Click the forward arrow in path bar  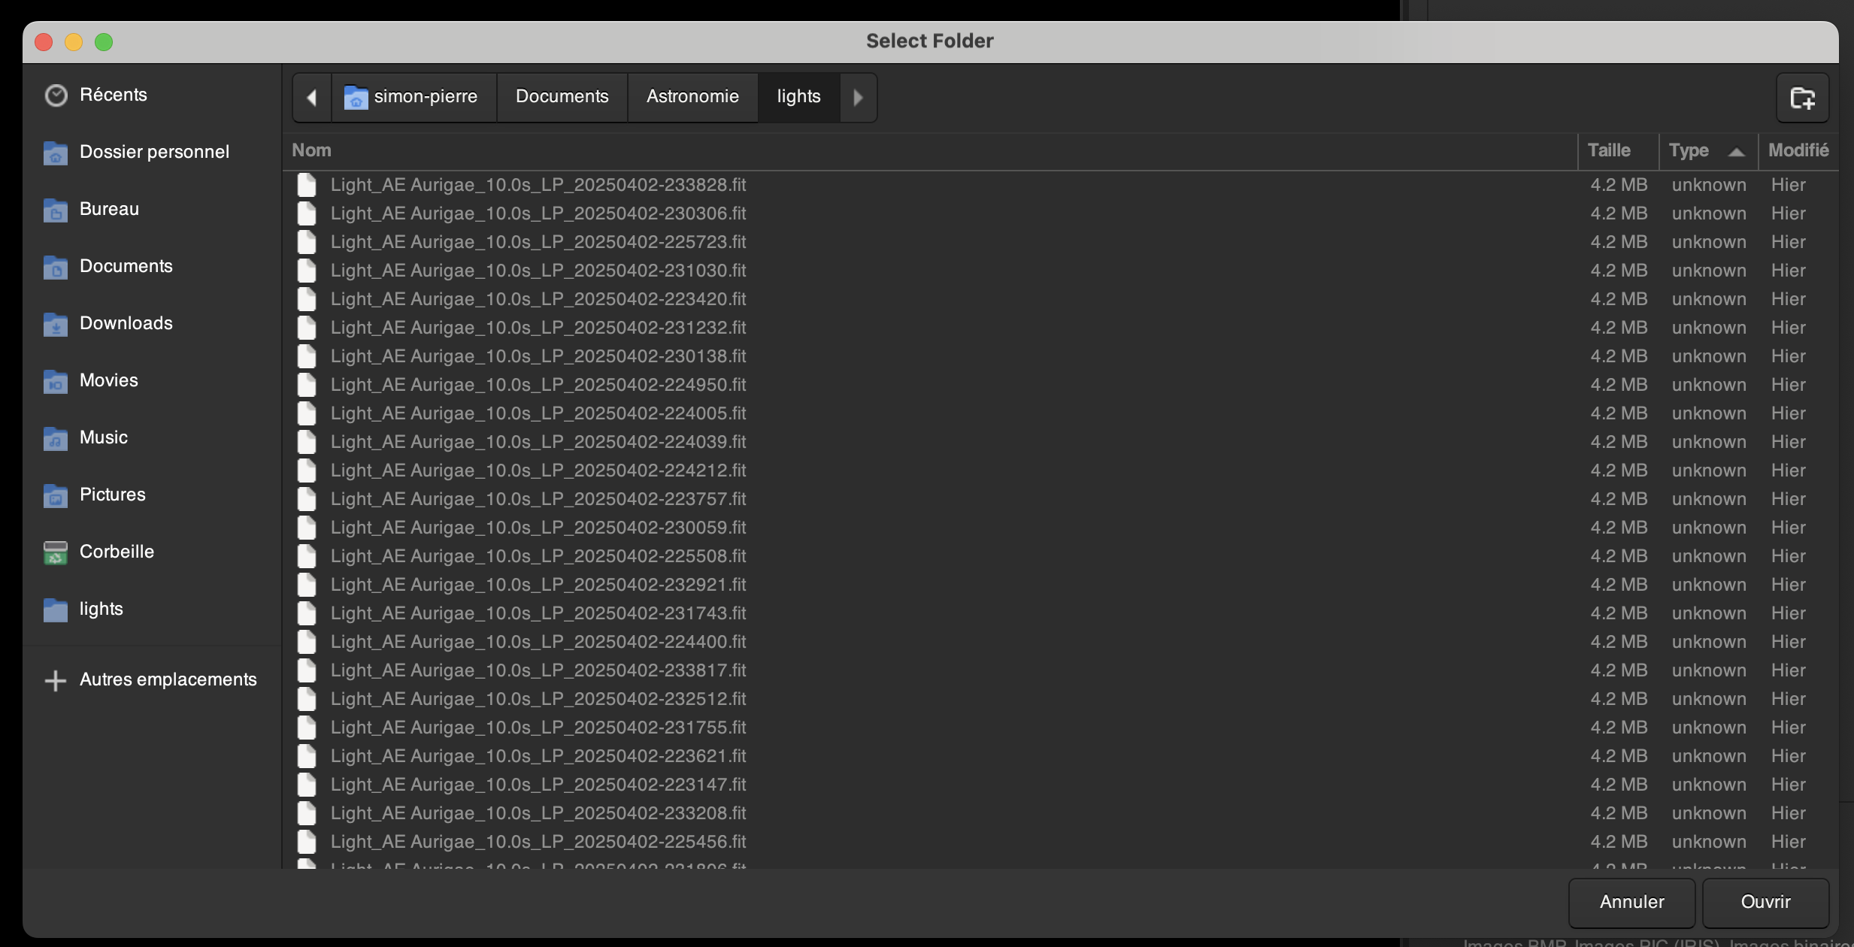click(x=858, y=97)
